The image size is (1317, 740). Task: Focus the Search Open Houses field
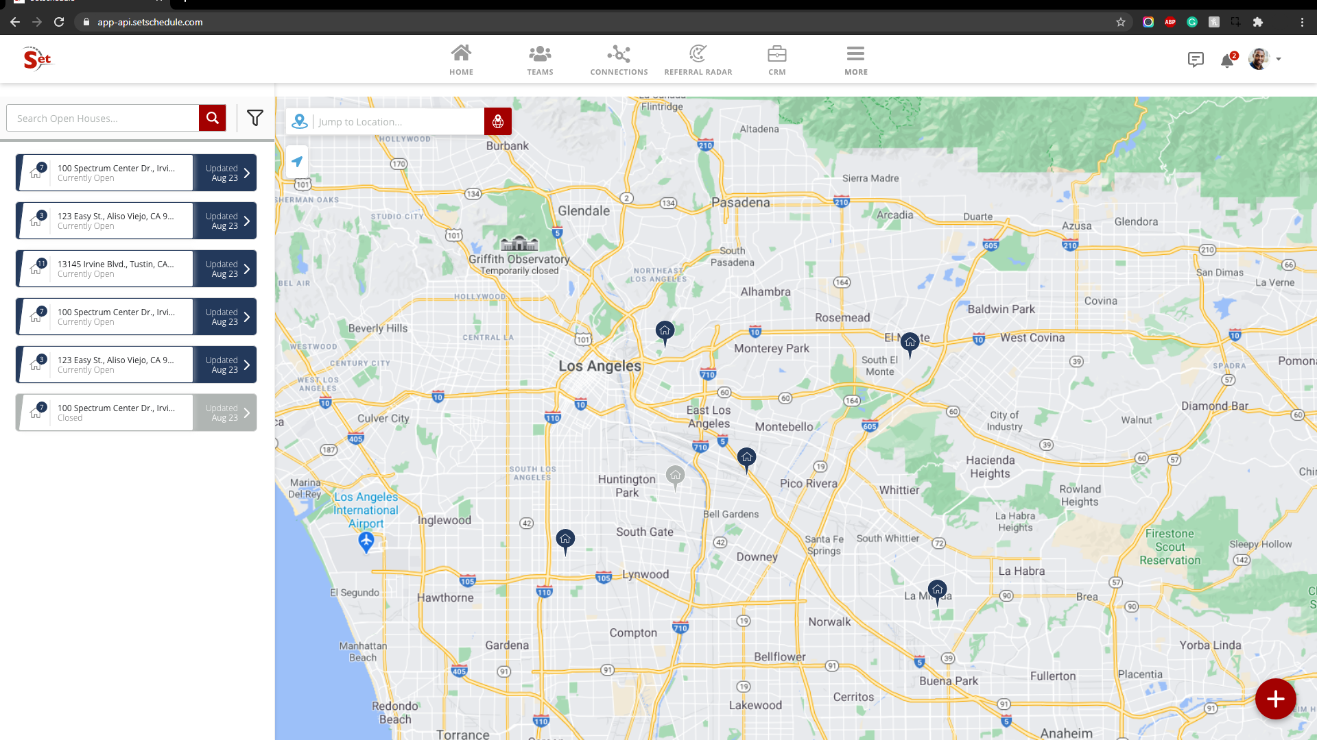(103, 118)
